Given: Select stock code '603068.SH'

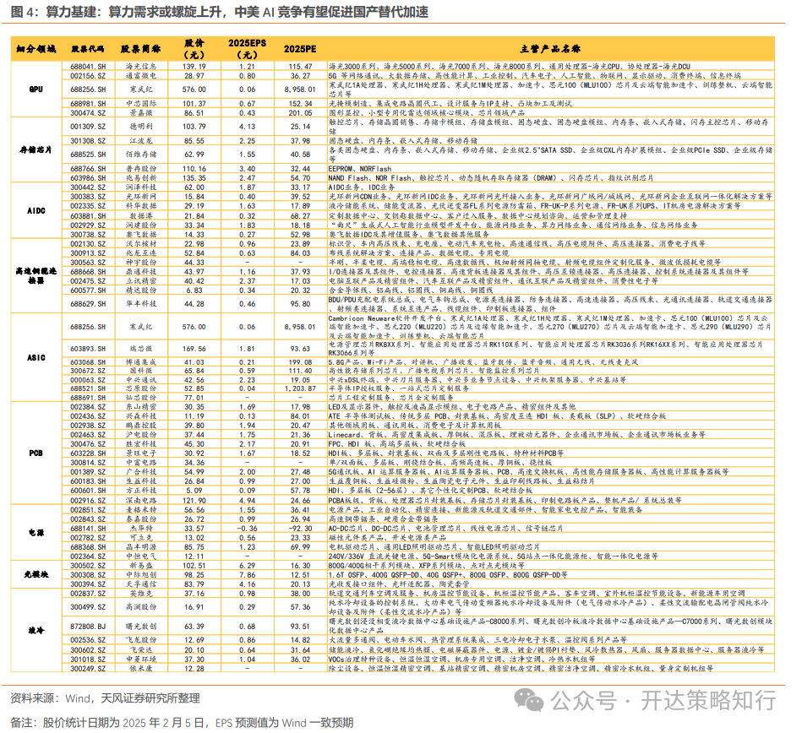Looking at the screenshot, I should point(88,362).
